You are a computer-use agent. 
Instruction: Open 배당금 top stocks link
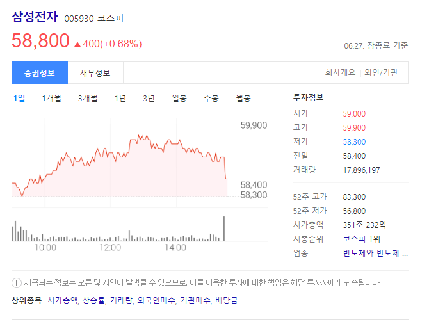tap(227, 300)
